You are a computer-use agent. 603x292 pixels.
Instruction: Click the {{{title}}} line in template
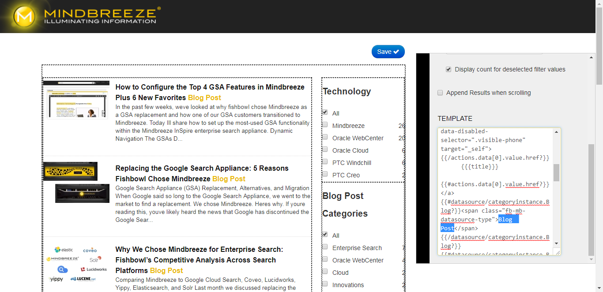[480, 167]
